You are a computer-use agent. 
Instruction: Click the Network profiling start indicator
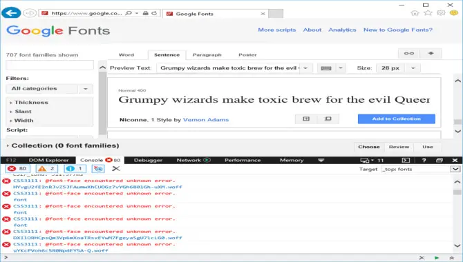click(x=207, y=160)
